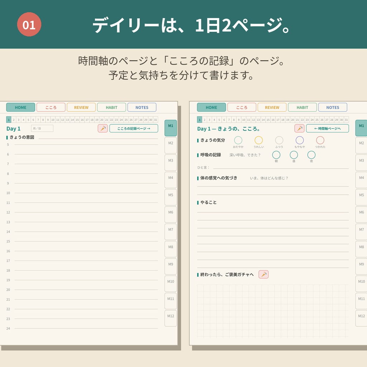Select the M3 month tab on the left page
Image resolution: width=367 pixels, height=367 pixels.
pyautogui.click(x=171, y=163)
